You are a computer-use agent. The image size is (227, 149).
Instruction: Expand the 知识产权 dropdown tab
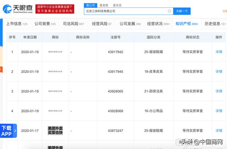(187, 24)
